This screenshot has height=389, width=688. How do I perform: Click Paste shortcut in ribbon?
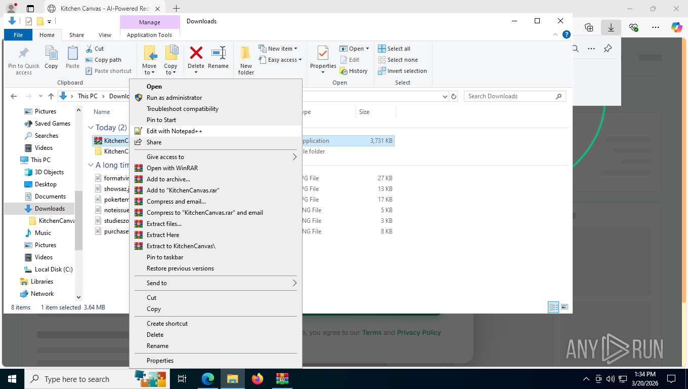[x=108, y=71]
